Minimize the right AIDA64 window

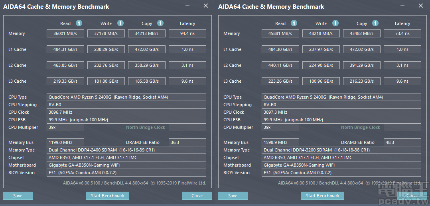[x=402, y=6]
